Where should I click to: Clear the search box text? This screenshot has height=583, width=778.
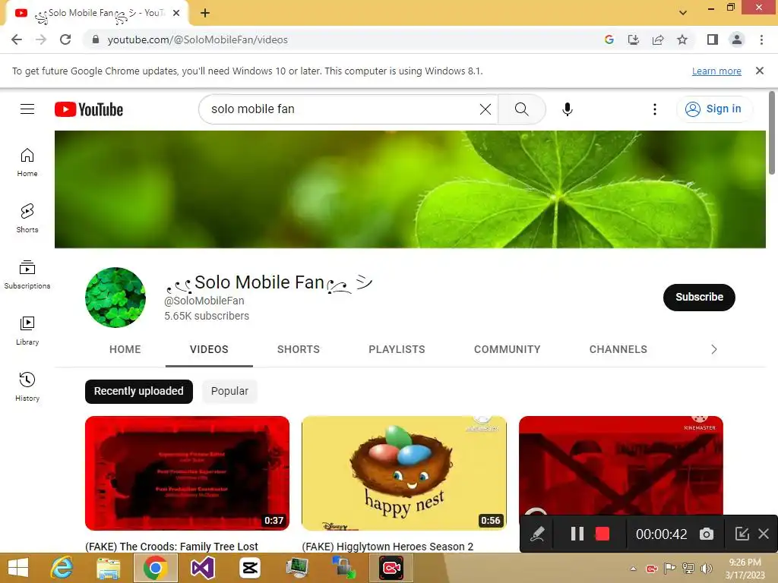point(485,109)
